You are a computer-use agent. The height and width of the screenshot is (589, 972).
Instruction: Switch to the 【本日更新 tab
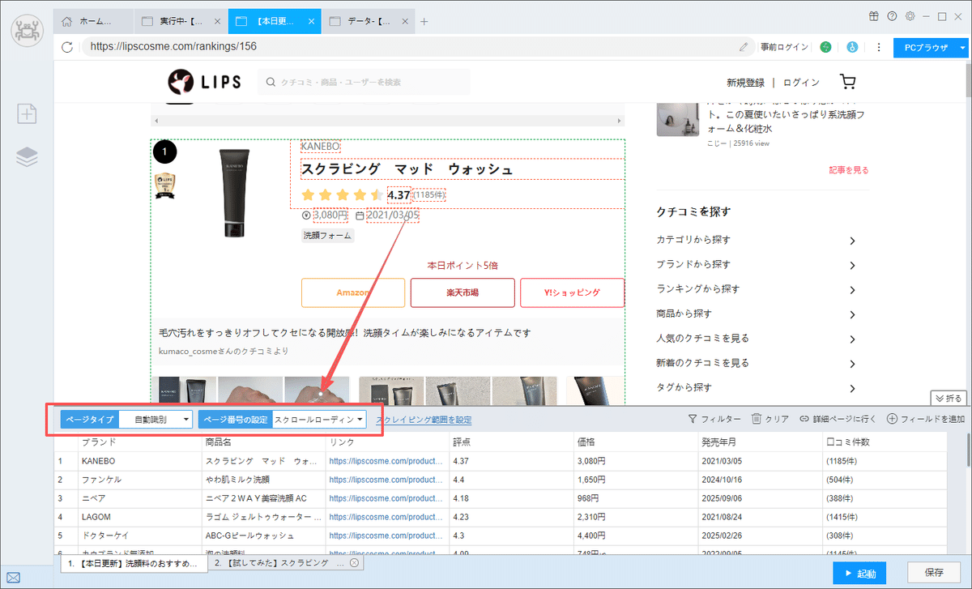(x=274, y=21)
